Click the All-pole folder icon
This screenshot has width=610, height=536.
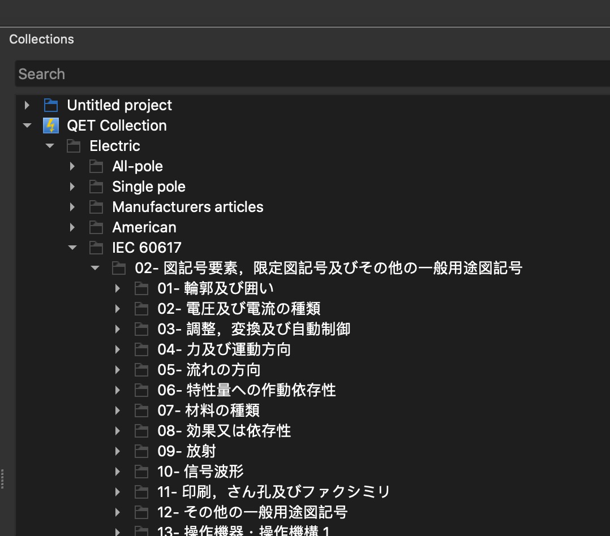(96, 166)
